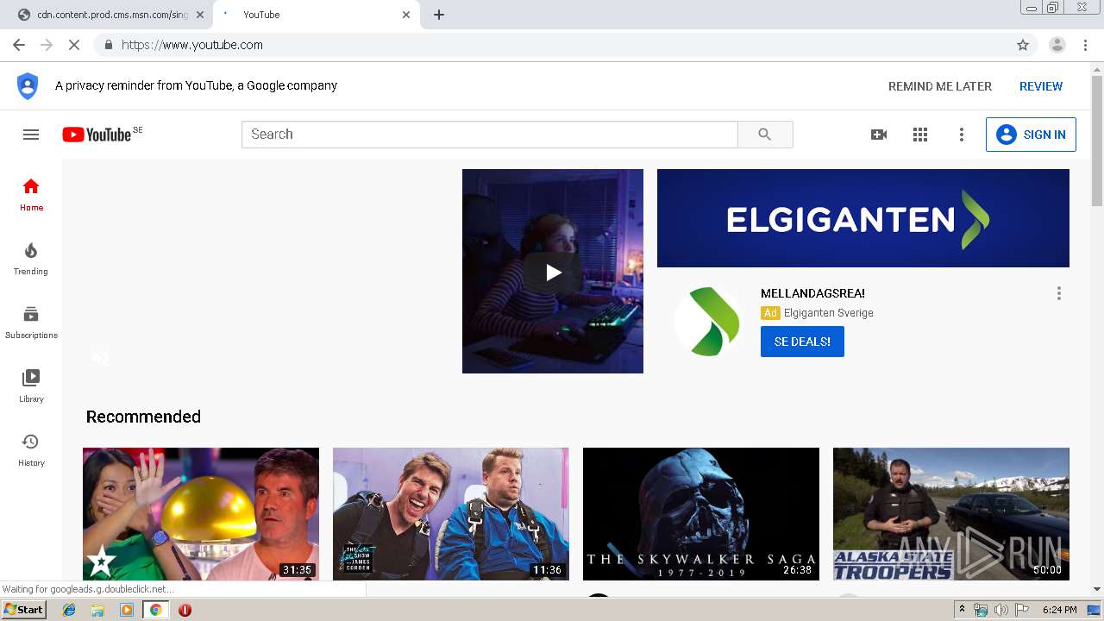The image size is (1104, 621).
Task: Open the YouTube hamburger guide menu
Action: point(31,135)
